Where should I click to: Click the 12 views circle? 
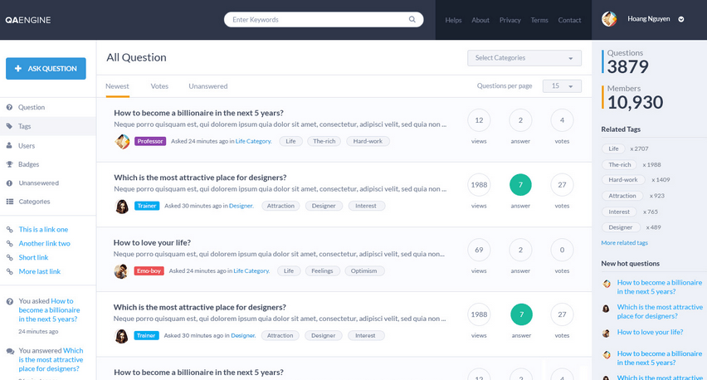[479, 120]
